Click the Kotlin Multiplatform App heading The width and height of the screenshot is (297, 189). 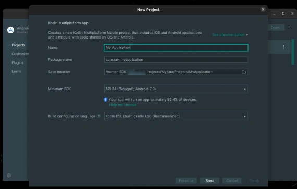(x=68, y=23)
